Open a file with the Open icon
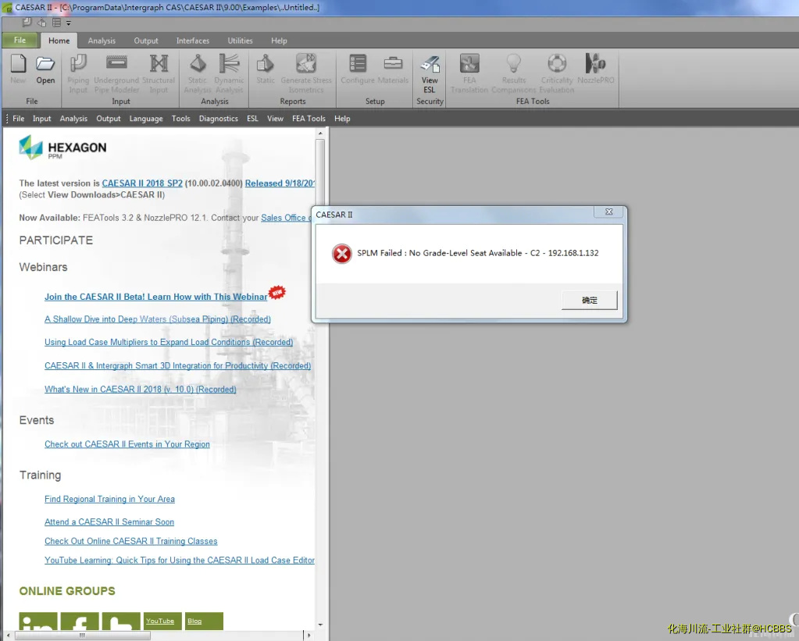Screen dimensions: 799x641 pyautogui.click(x=45, y=69)
